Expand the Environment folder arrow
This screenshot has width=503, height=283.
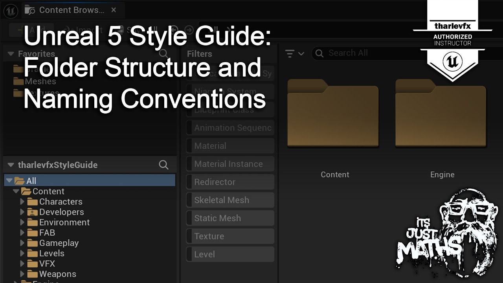point(22,222)
